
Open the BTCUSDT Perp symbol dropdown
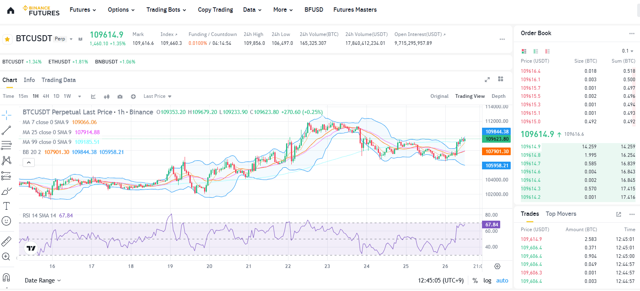click(71, 39)
